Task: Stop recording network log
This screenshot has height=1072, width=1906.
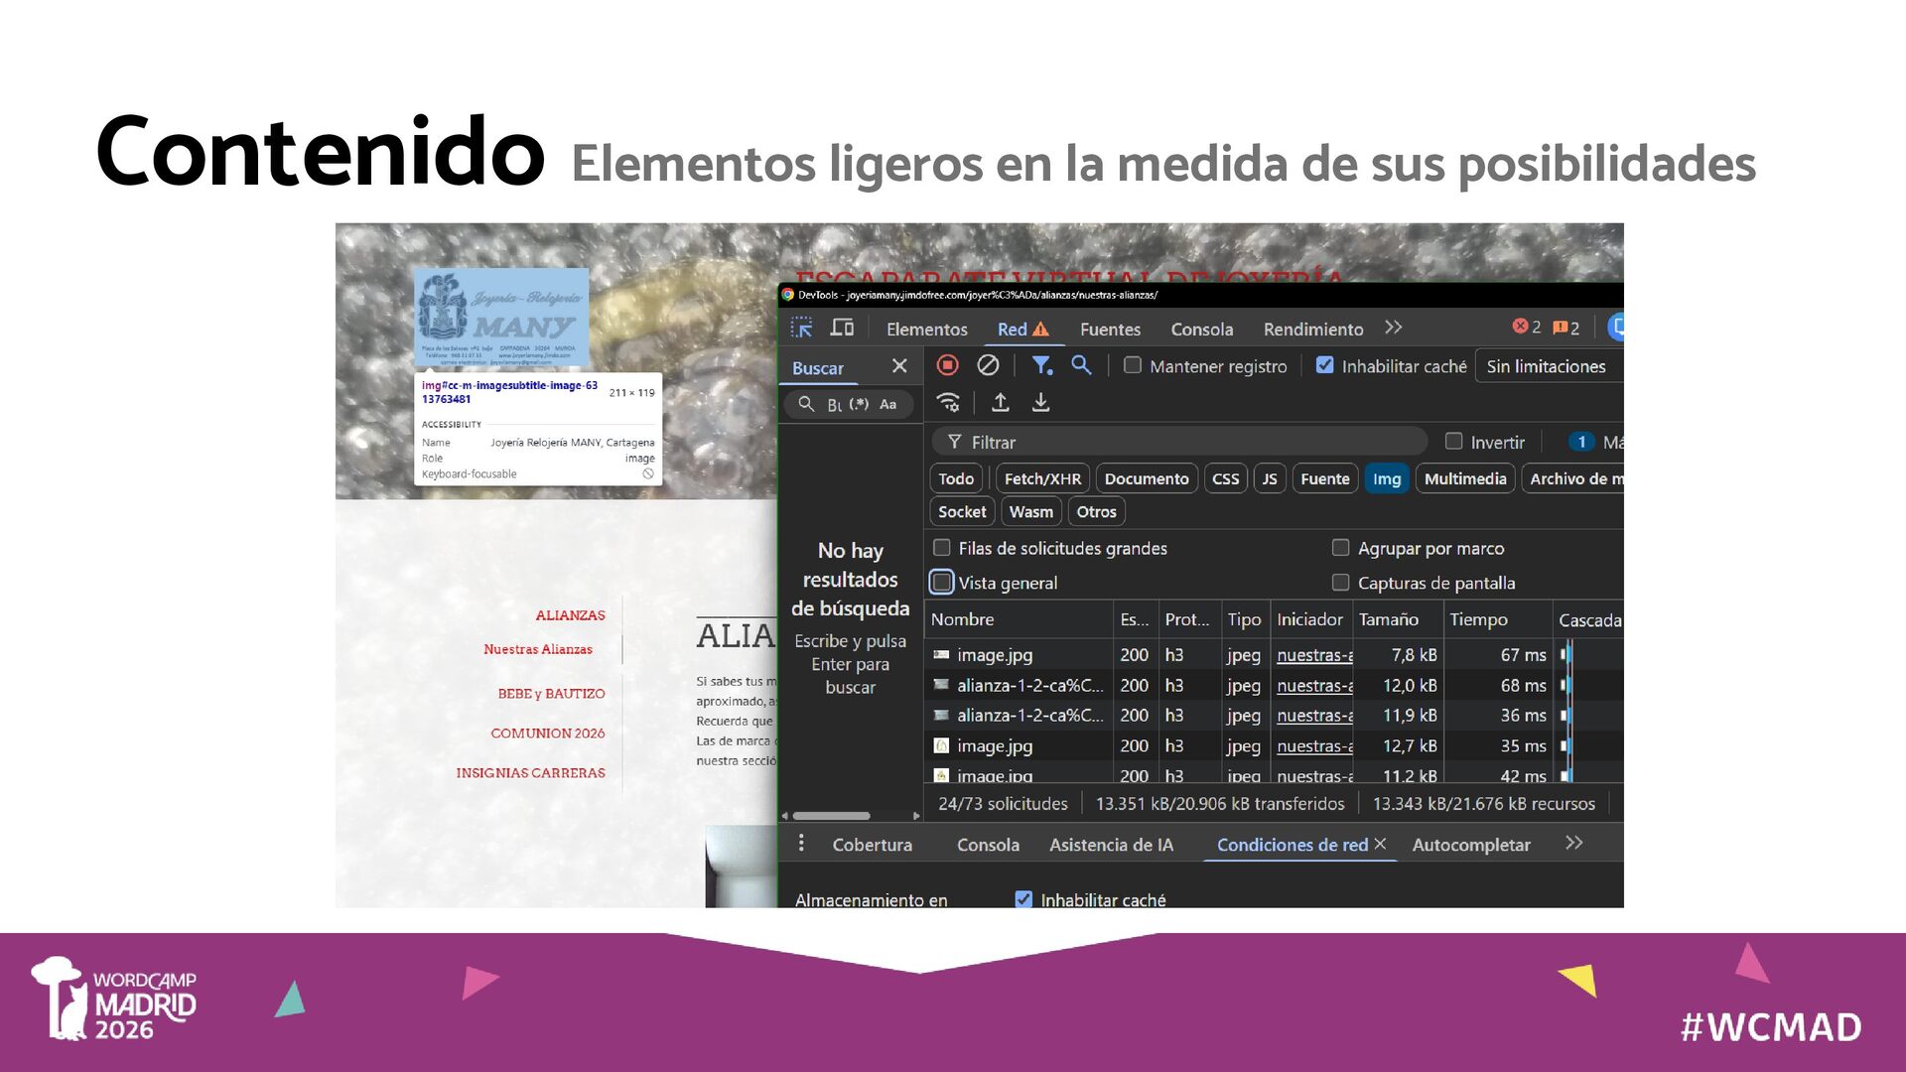Action: click(947, 365)
